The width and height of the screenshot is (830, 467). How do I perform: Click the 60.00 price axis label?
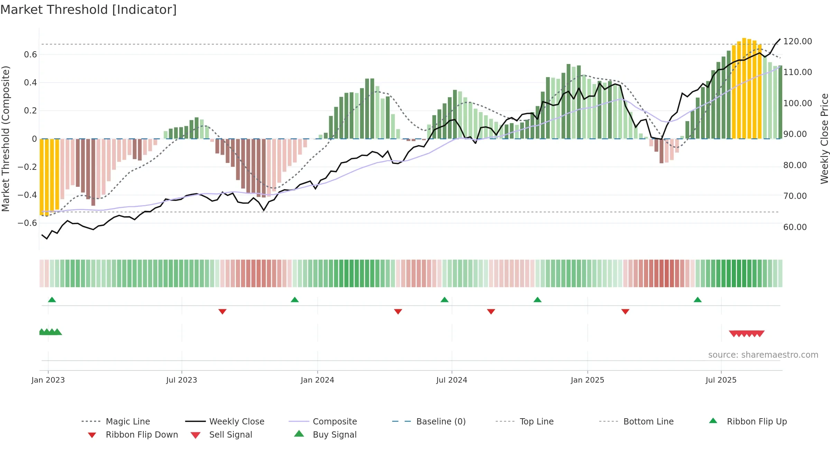click(795, 227)
